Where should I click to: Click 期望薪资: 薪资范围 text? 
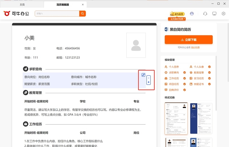(x=37, y=84)
